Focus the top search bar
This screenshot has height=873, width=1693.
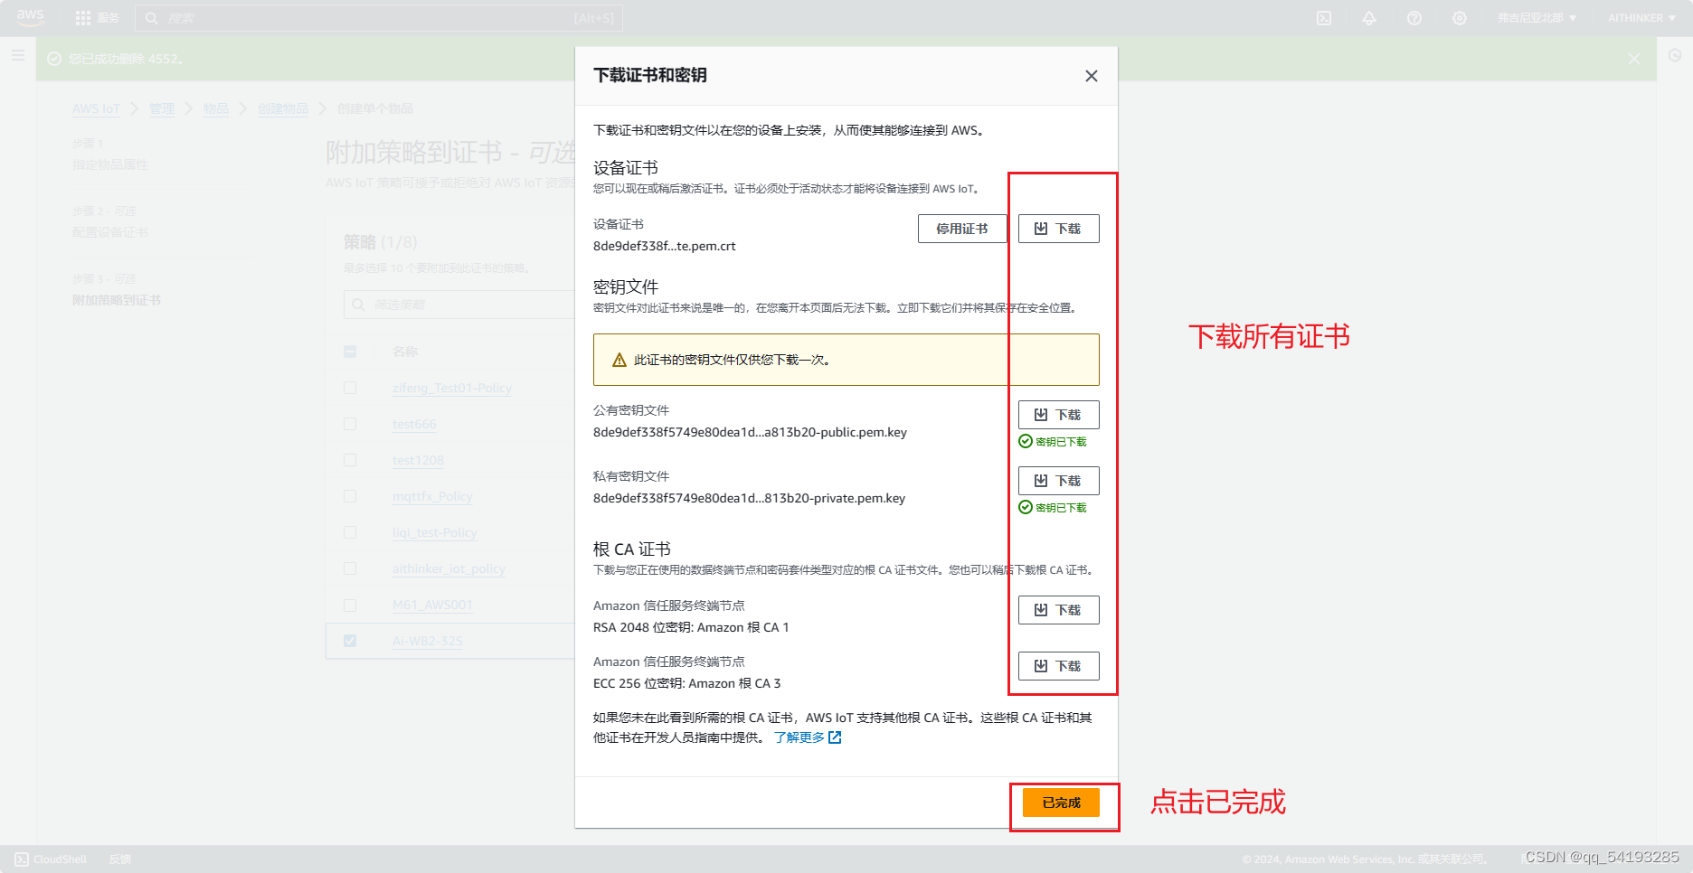pyautogui.click(x=379, y=18)
